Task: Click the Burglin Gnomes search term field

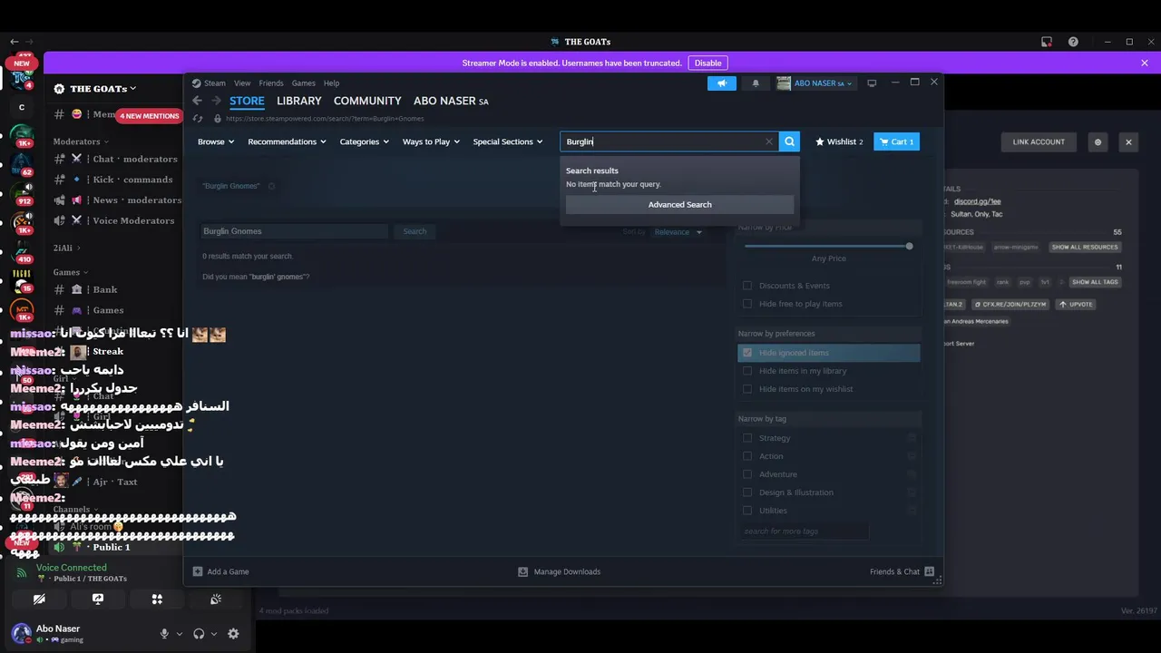Action: coord(294,231)
